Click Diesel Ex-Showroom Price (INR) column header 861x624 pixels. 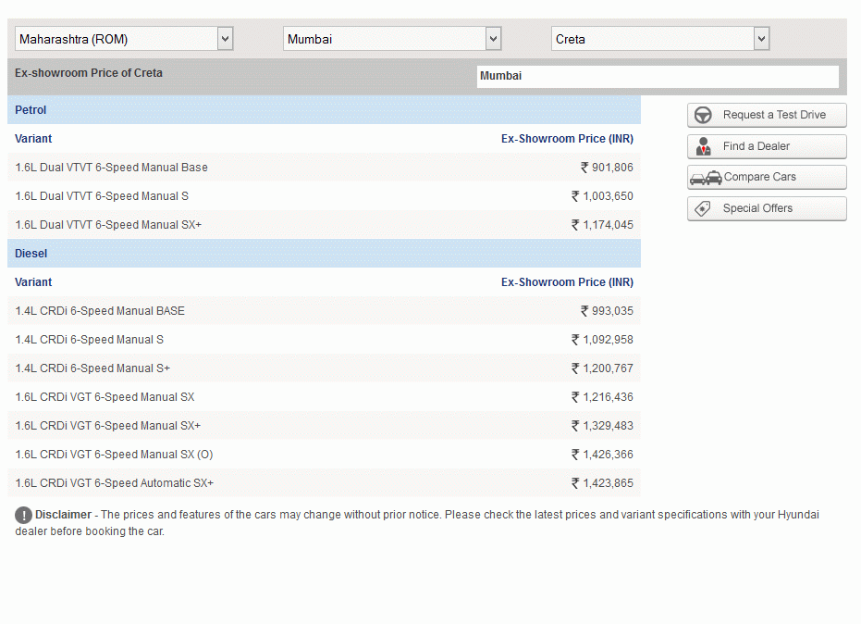click(x=567, y=282)
